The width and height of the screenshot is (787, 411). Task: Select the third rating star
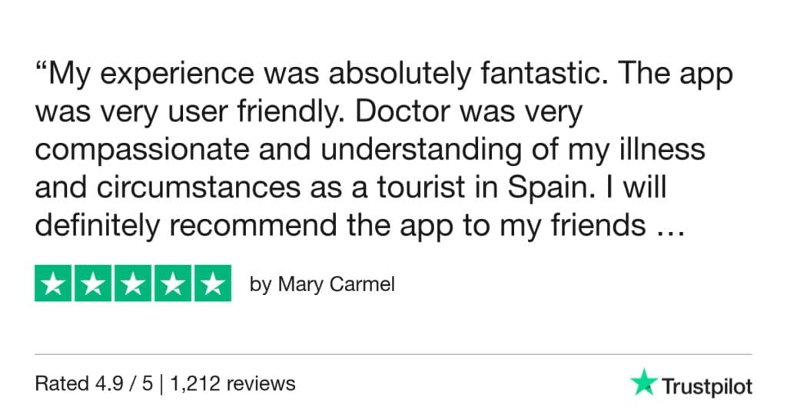point(133,283)
